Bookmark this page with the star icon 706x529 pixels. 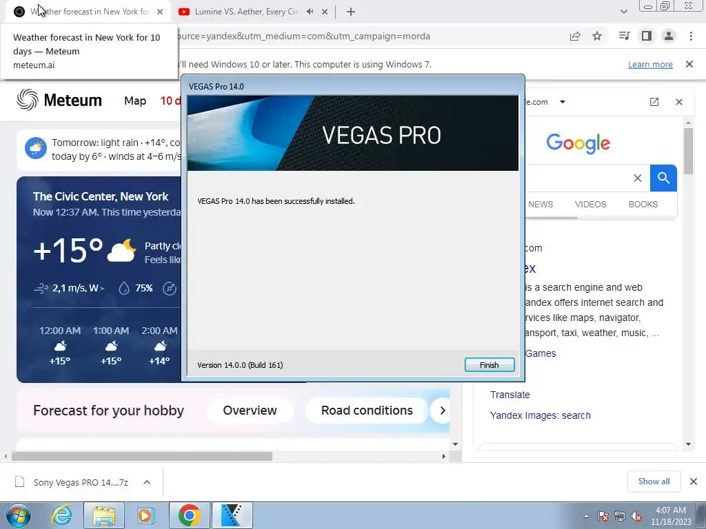pos(597,36)
